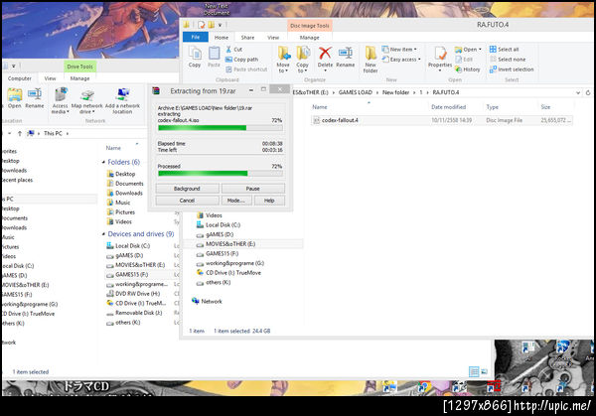596x416 pixels.
Task: Click the Mode... button
Action: [x=236, y=201]
